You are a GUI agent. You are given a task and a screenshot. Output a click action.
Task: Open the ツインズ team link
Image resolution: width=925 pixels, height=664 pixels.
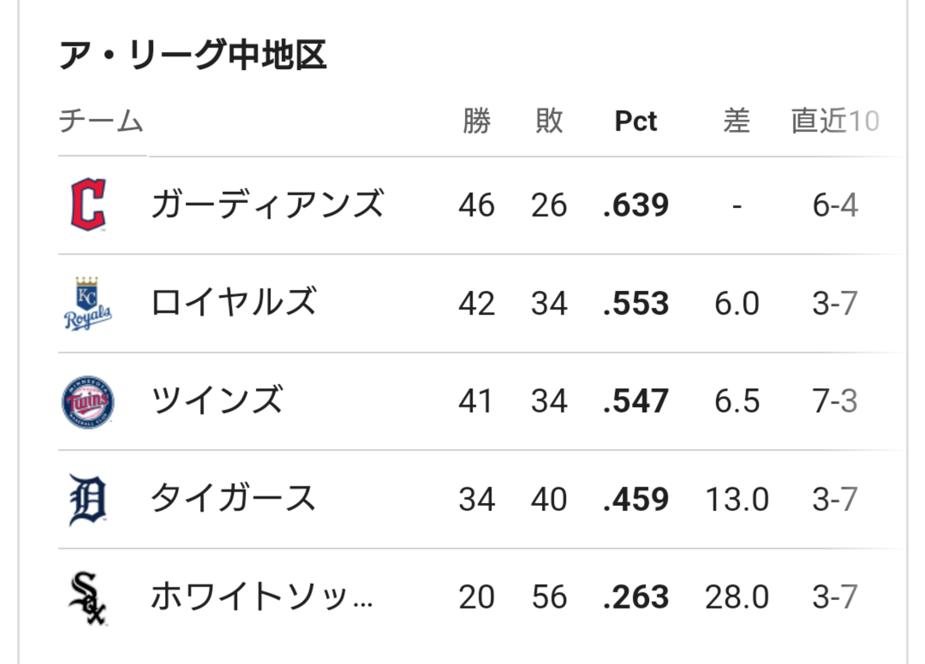pyautogui.click(x=217, y=401)
